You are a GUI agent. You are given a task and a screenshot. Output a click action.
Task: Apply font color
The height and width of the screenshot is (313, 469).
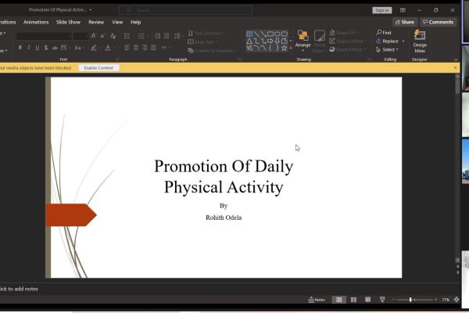tap(108, 47)
